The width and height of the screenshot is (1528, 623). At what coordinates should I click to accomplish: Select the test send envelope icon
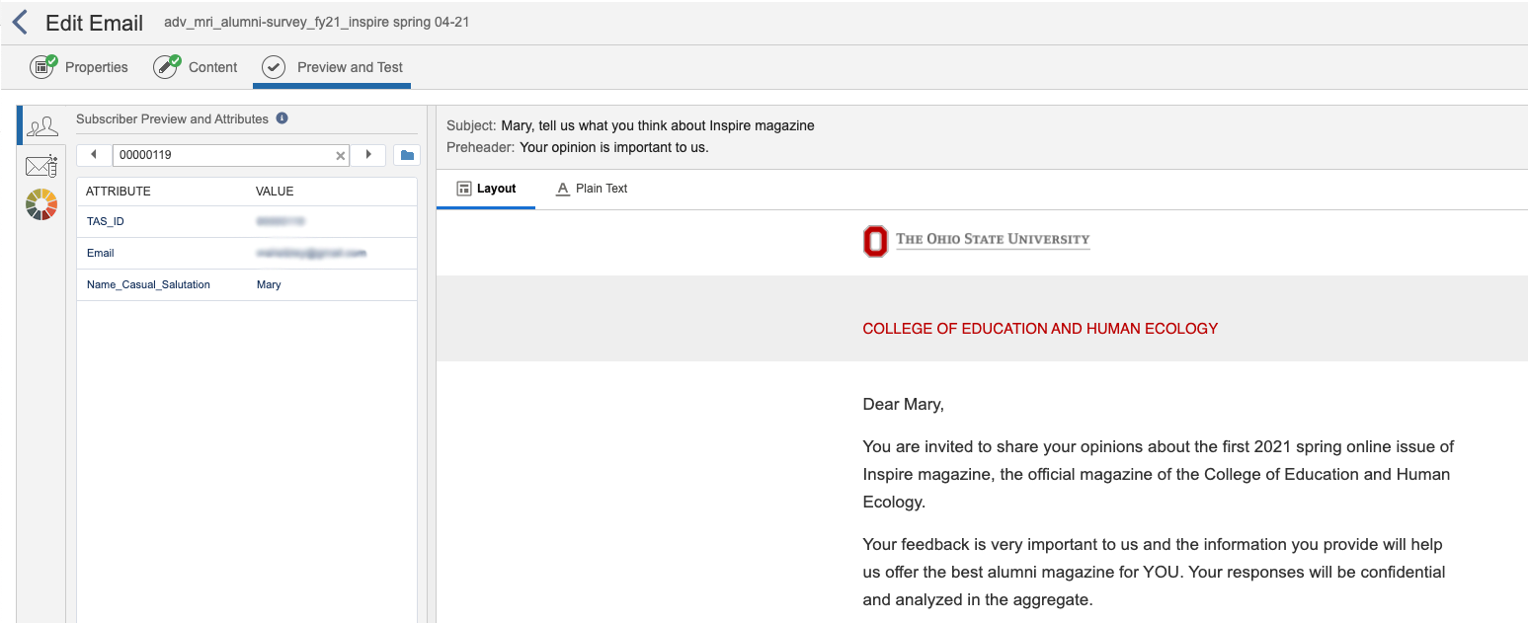coord(40,165)
